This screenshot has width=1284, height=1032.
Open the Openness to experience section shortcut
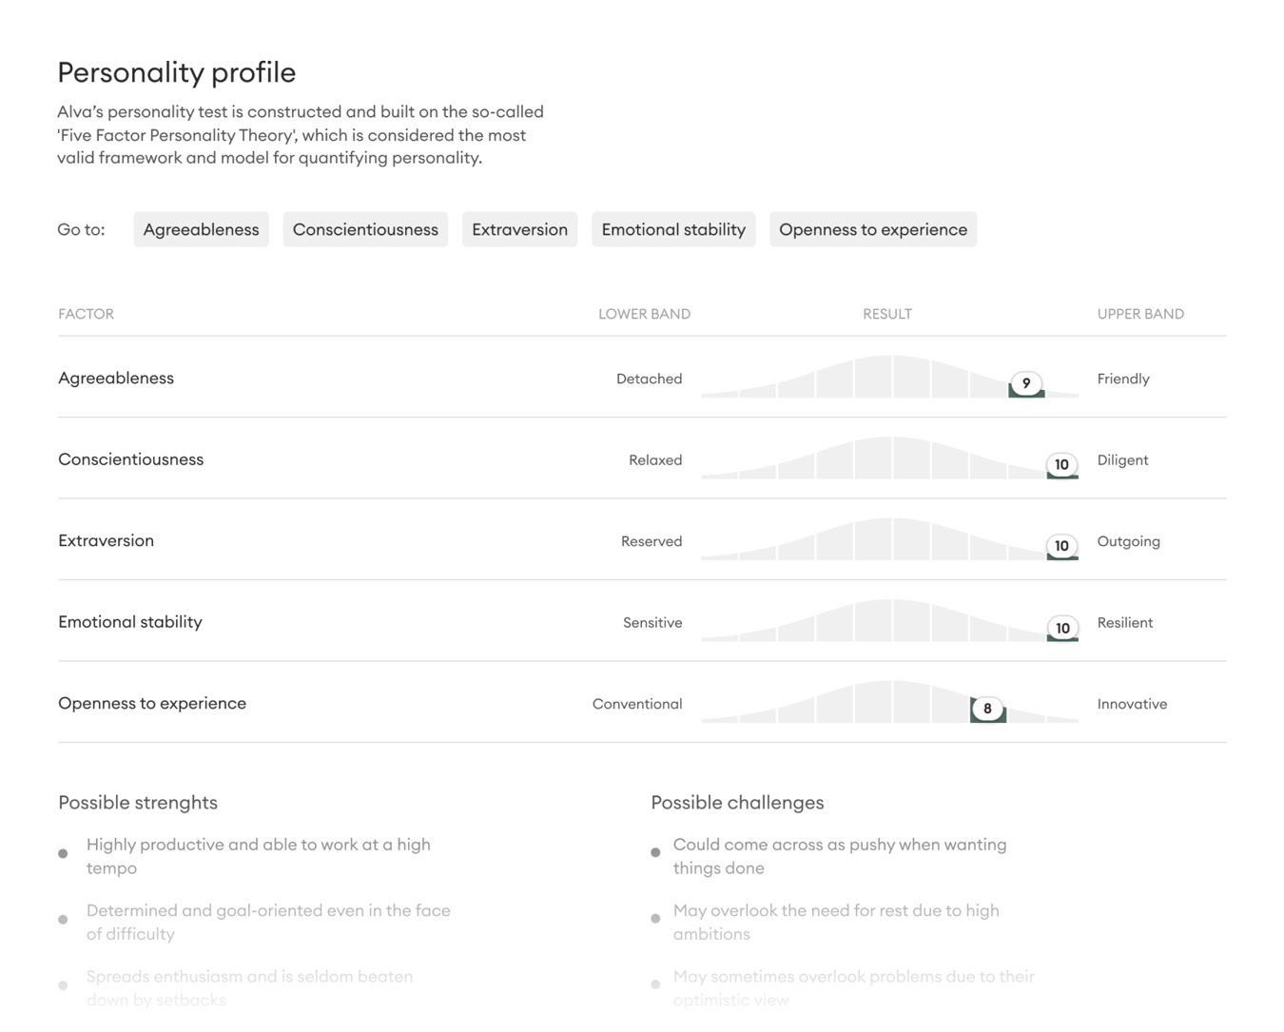872,229
